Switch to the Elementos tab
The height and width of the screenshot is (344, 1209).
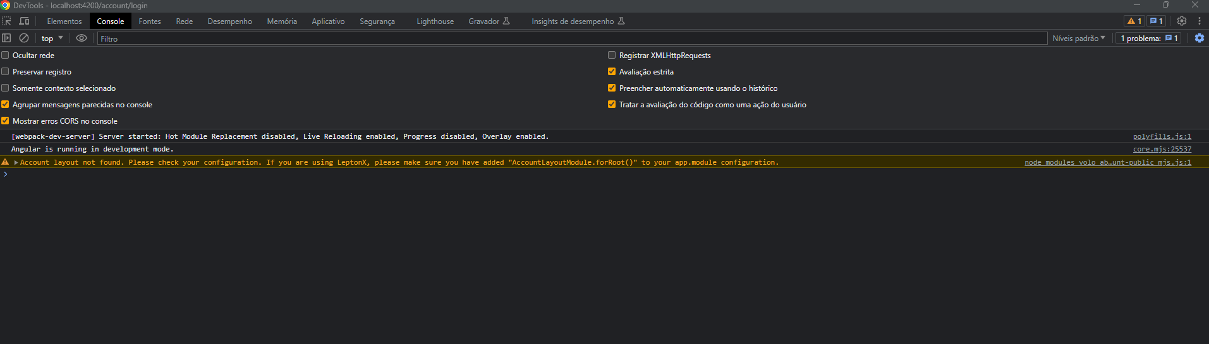[64, 21]
